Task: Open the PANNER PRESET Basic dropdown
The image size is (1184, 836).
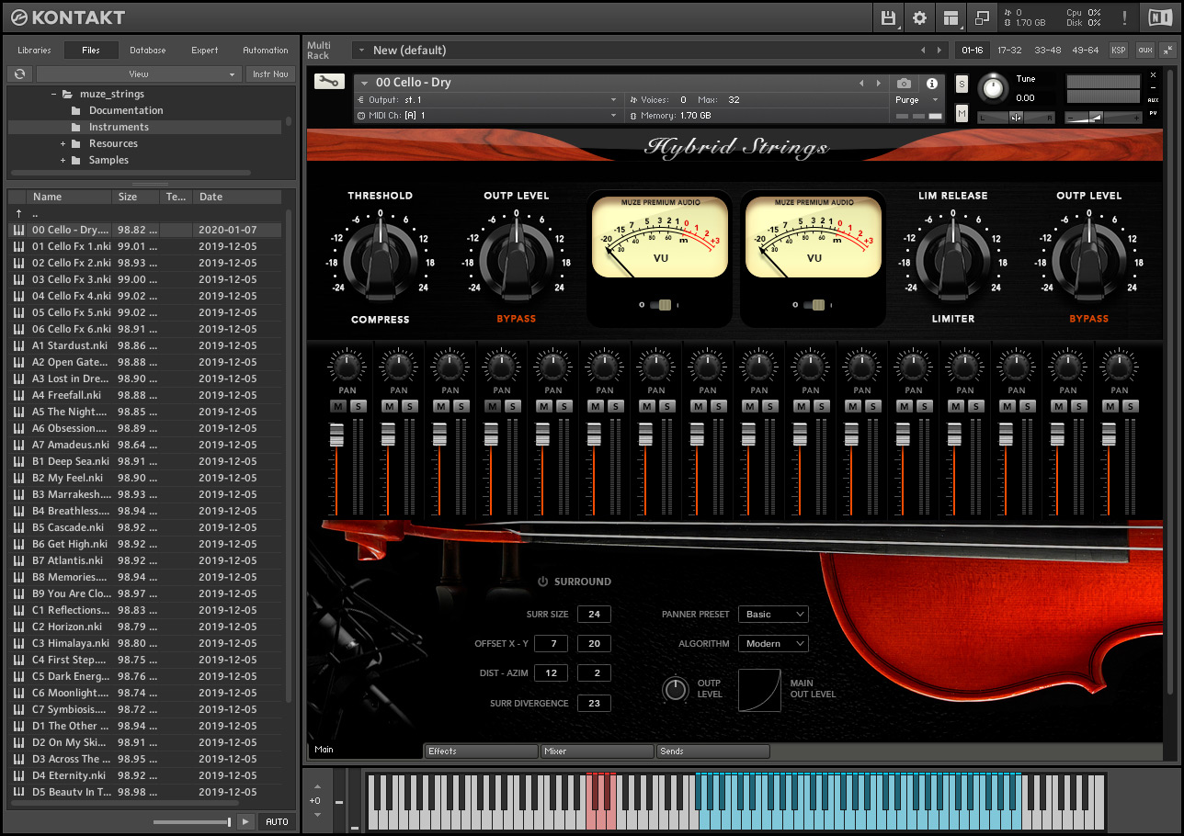Action: tap(773, 614)
